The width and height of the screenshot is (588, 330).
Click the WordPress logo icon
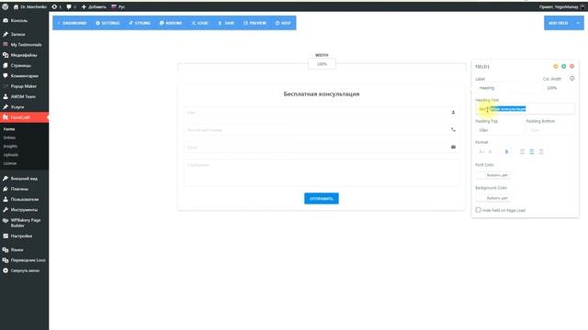tap(6, 6)
